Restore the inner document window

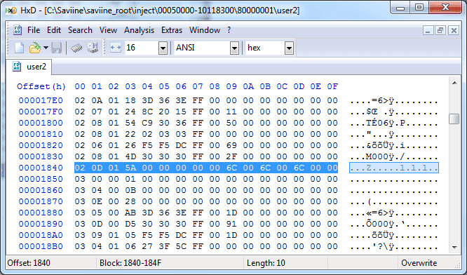pyautogui.click(x=440, y=30)
